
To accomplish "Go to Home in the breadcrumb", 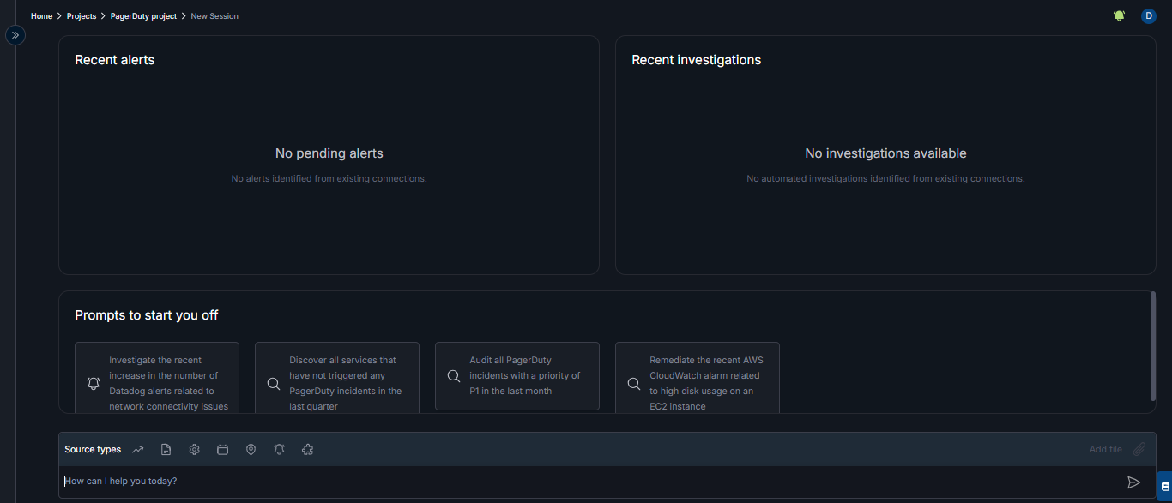I will click(41, 16).
